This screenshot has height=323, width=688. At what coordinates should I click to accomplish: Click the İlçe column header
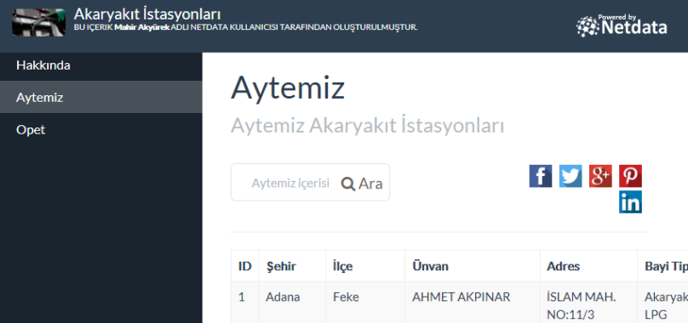pyautogui.click(x=365, y=266)
